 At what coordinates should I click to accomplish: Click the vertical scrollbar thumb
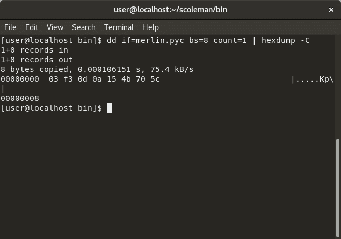338,188
